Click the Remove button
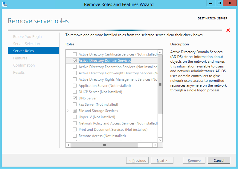The width and height of the screenshot is (238, 169). click(x=194, y=160)
